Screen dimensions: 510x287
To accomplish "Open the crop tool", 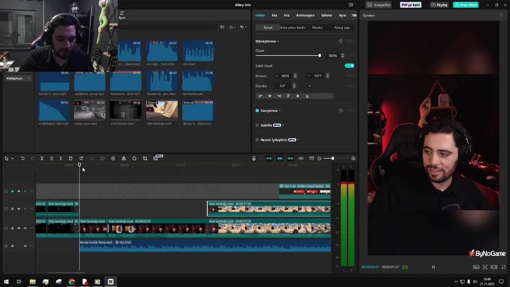I will pos(145,158).
